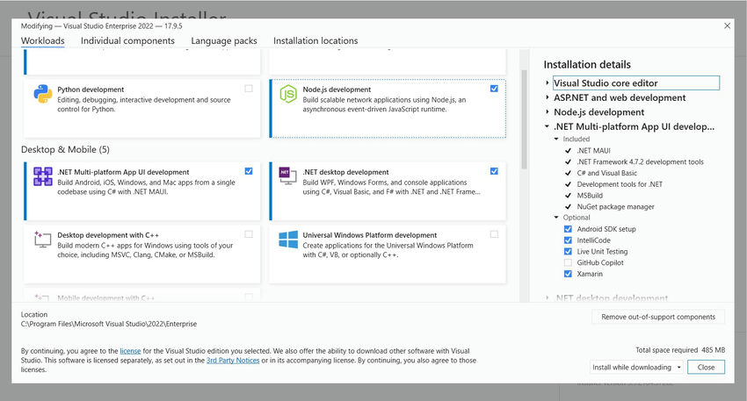Click the Node.js development logo icon
This screenshot has width=747, height=401.
pyautogui.click(x=287, y=94)
